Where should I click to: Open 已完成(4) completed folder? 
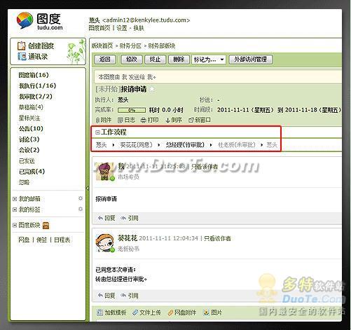tap(32, 172)
